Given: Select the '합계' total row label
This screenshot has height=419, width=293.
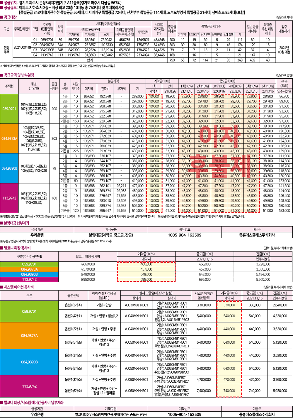Looking at the screenshot, I should click(x=90, y=60).
